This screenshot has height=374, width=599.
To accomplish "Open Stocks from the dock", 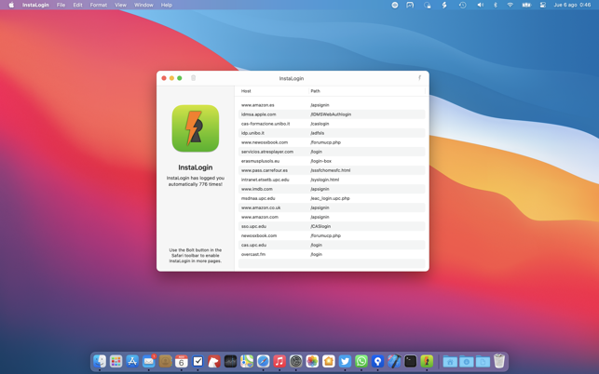I will [x=230, y=361].
